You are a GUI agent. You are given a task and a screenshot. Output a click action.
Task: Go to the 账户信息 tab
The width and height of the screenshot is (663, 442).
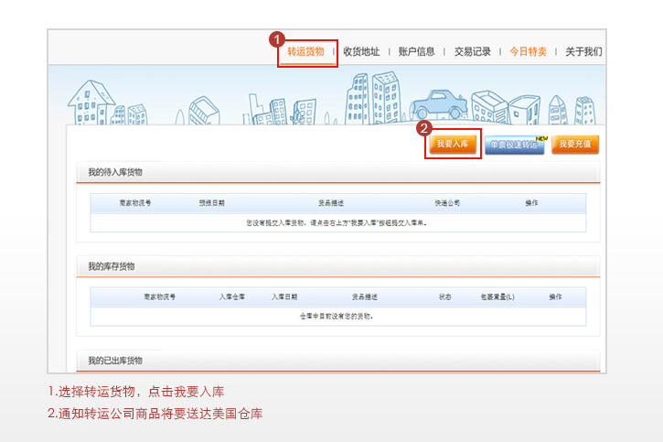click(417, 52)
